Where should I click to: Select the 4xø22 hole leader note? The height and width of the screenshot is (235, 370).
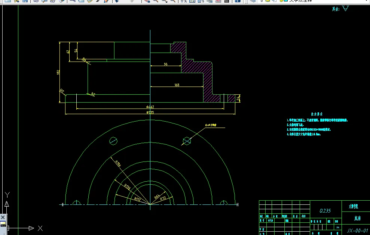point(211,125)
